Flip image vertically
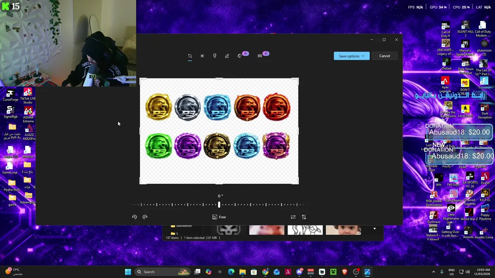 (x=304, y=217)
